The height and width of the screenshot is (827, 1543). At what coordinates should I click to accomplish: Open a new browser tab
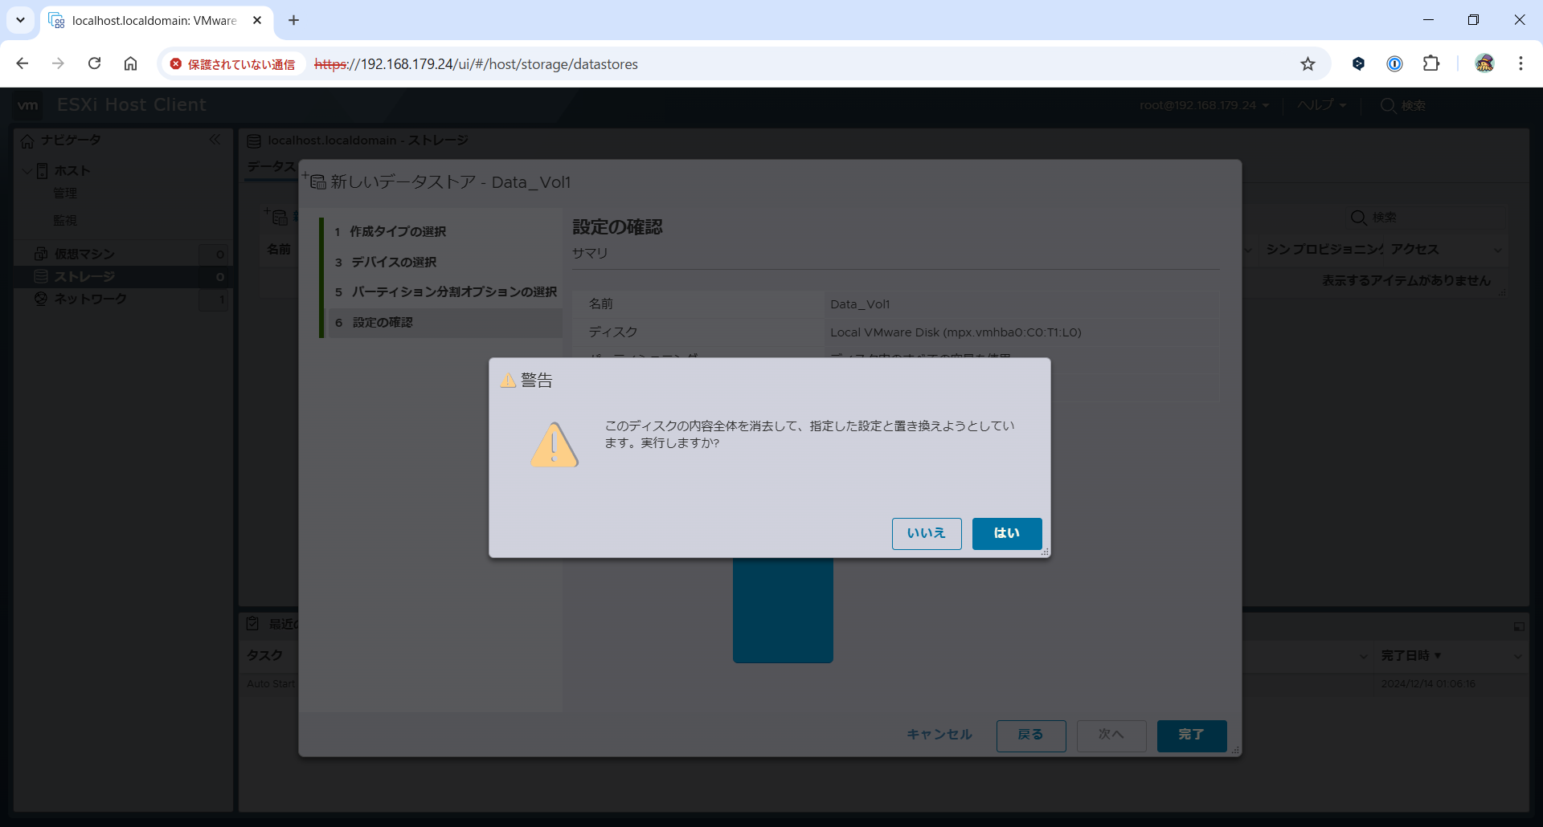(294, 20)
